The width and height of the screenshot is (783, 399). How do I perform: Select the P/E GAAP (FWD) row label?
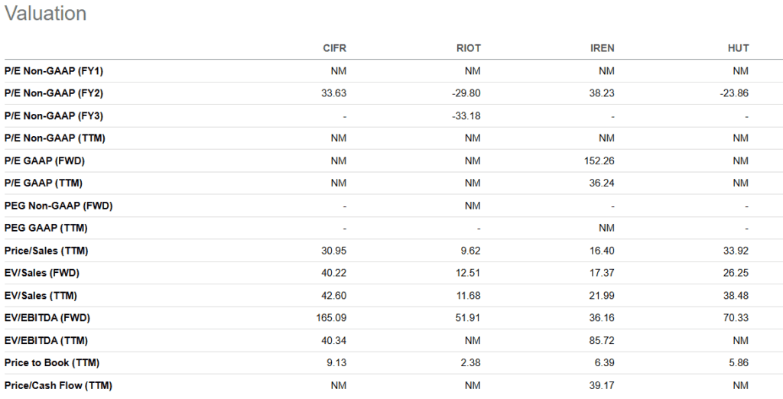coord(43,161)
